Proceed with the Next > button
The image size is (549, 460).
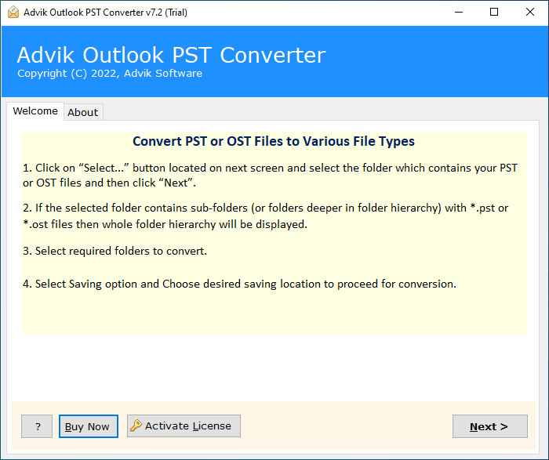489,426
